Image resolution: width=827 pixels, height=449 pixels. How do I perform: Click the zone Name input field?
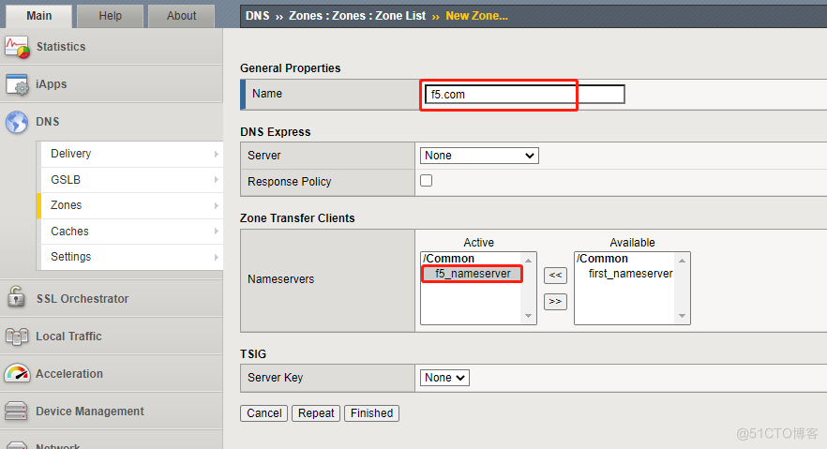[524, 95]
